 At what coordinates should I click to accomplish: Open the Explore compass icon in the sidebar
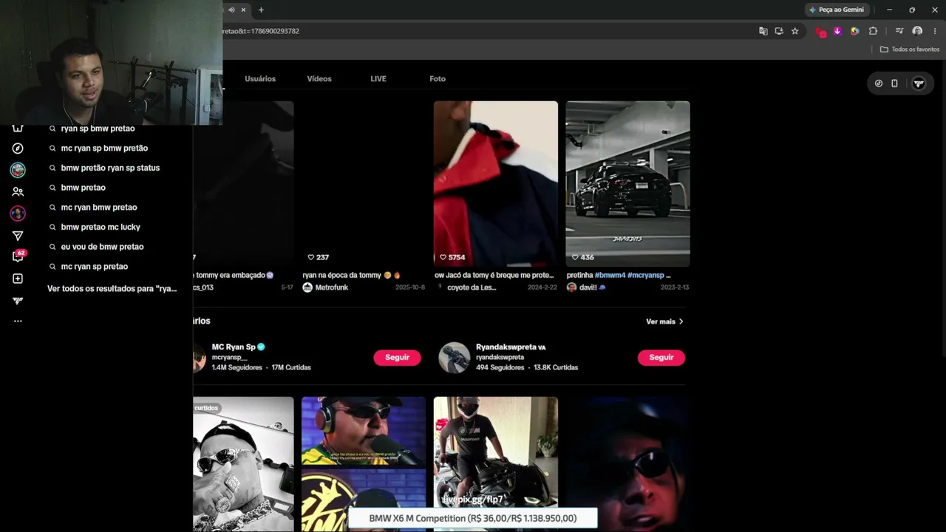pyautogui.click(x=18, y=149)
